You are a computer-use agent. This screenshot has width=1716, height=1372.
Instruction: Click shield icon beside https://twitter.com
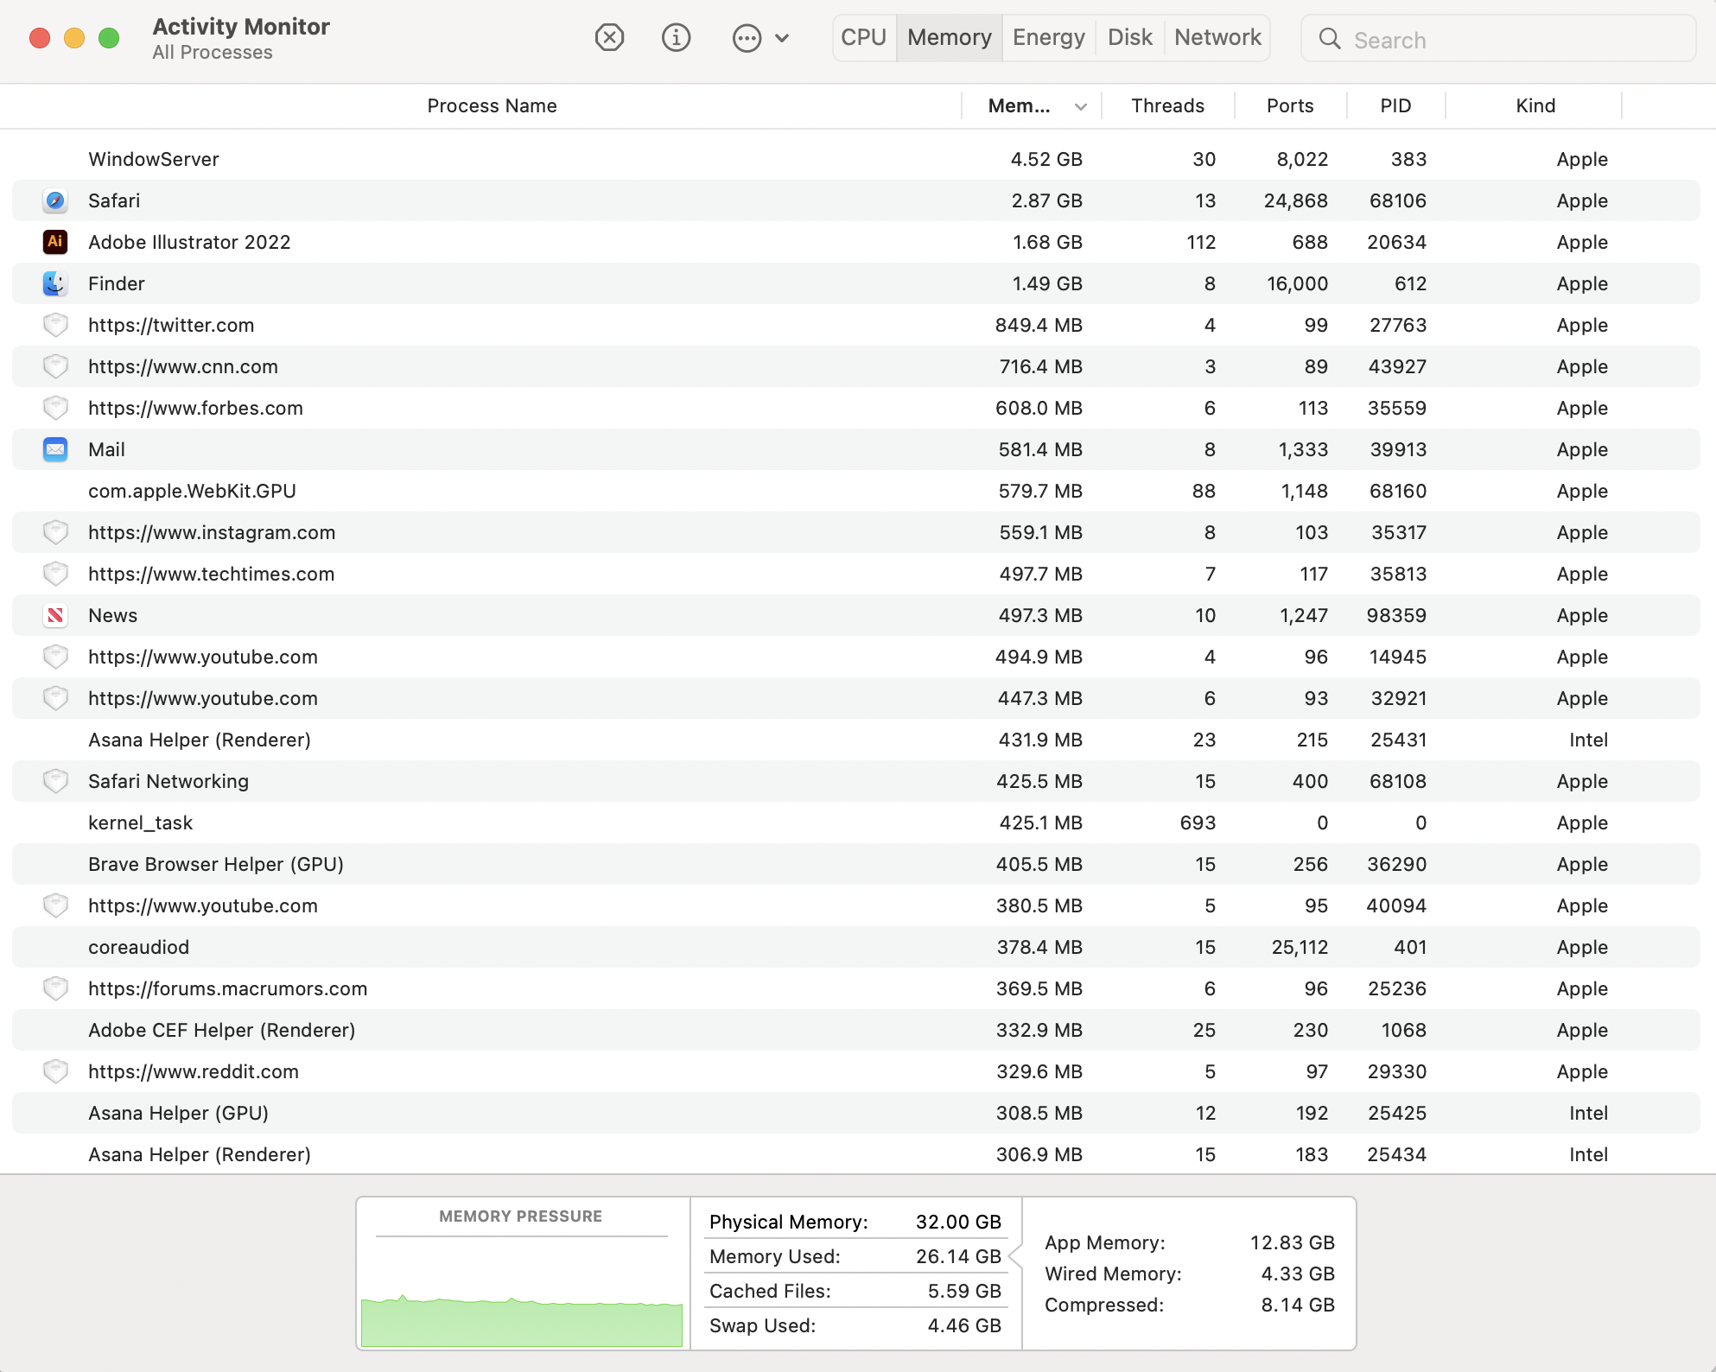coord(55,325)
